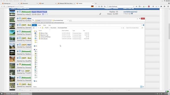This screenshot has height=95, width=170.
Task: Open the Firefox downloads arrow icon
Action: 153,6
